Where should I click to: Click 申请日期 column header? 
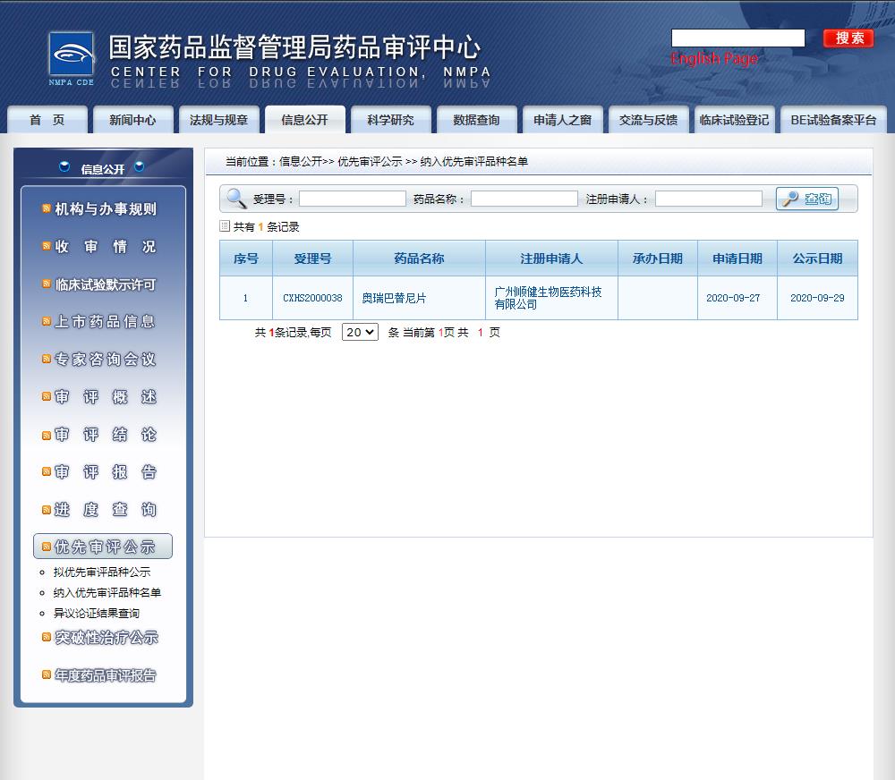tap(737, 259)
